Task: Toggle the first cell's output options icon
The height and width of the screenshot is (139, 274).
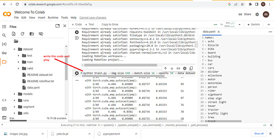Action: point(77,38)
